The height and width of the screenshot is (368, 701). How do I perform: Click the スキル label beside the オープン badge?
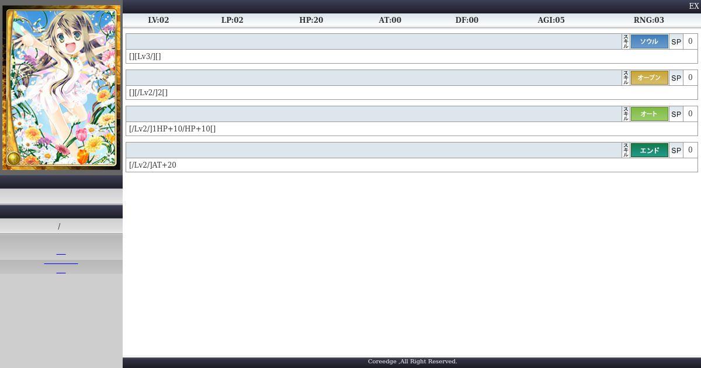(626, 78)
